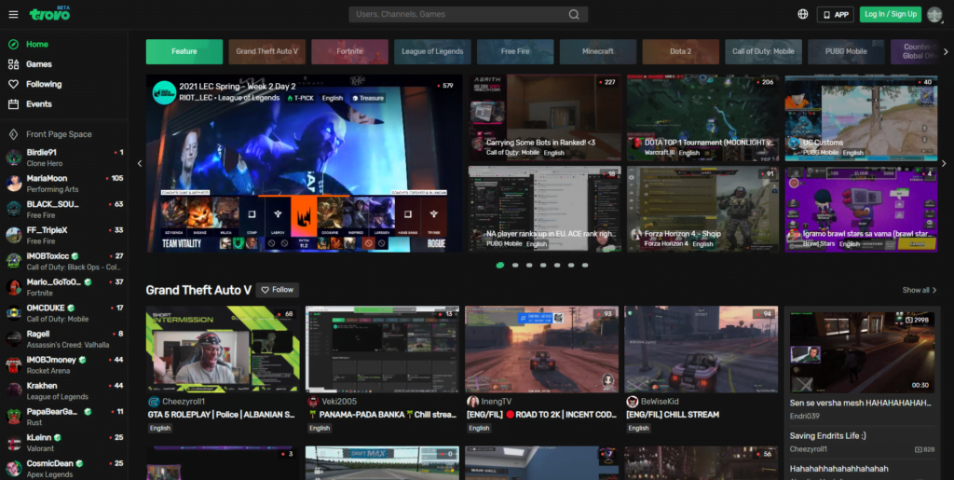Select the first carousel page dot
The image size is (954, 480).
click(x=500, y=265)
